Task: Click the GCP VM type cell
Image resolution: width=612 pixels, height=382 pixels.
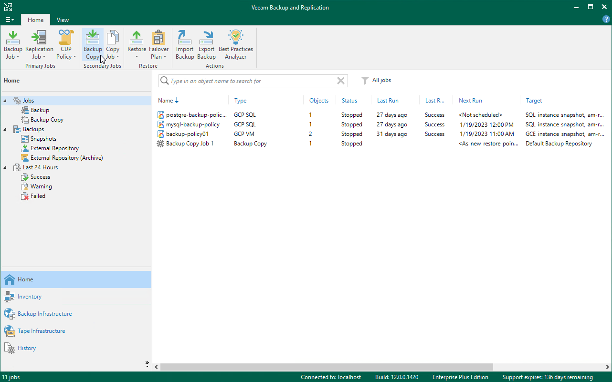Action: (x=244, y=134)
